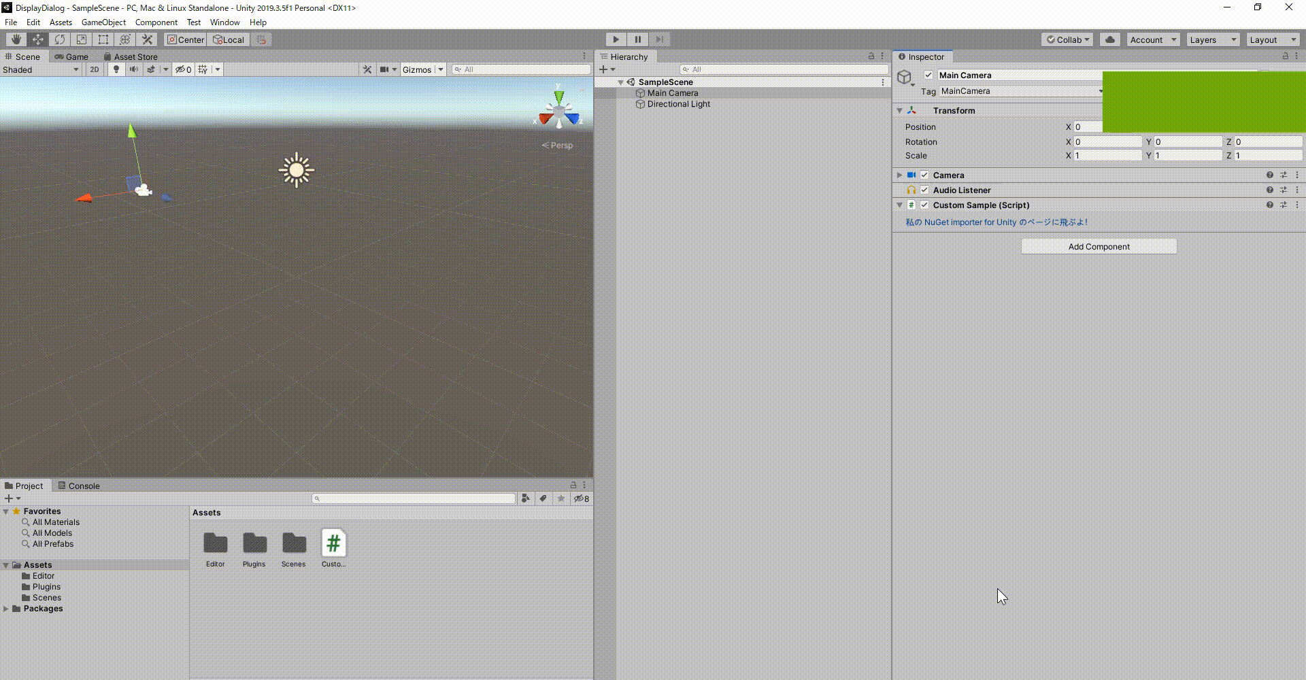Open the Shaded draw mode dropdown
This screenshot has height=680, width=1306.
click(41, 69)
